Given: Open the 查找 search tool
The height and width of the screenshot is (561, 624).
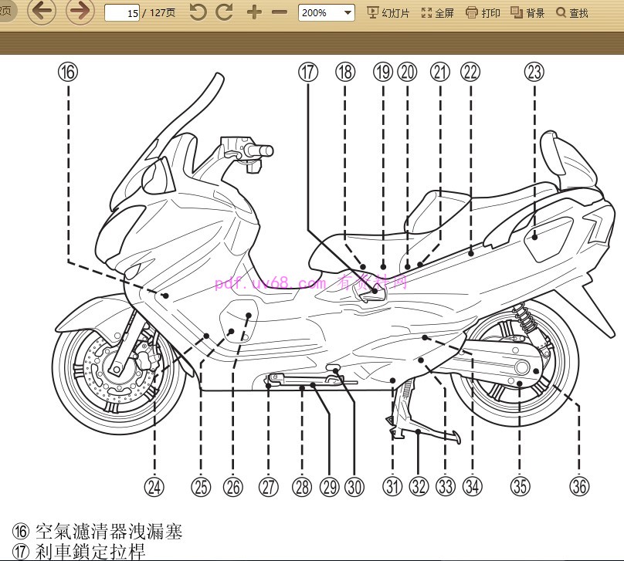Looking at the screenshot, I should tap(575, 12).
